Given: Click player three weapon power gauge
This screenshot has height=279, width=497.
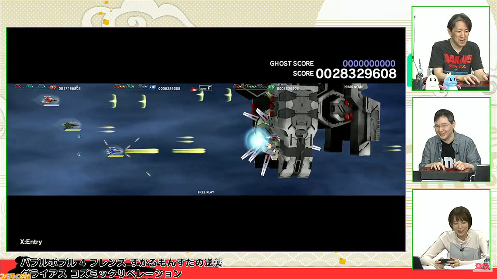Looking at the screenshot, I should coord(250,87).
